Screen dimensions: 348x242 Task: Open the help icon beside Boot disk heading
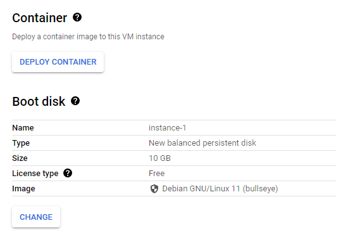[75, 101]
